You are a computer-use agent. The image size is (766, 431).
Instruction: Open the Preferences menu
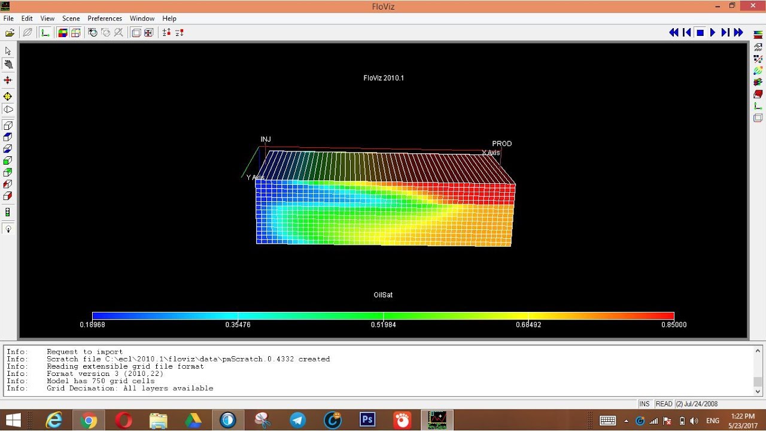tap(105, 19)
